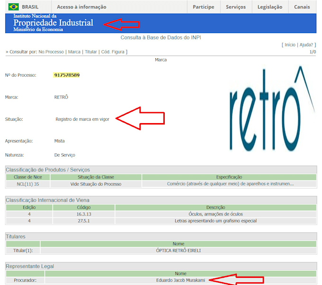
Task: Open the BRASIL portal link
Action: coord(30,7)
